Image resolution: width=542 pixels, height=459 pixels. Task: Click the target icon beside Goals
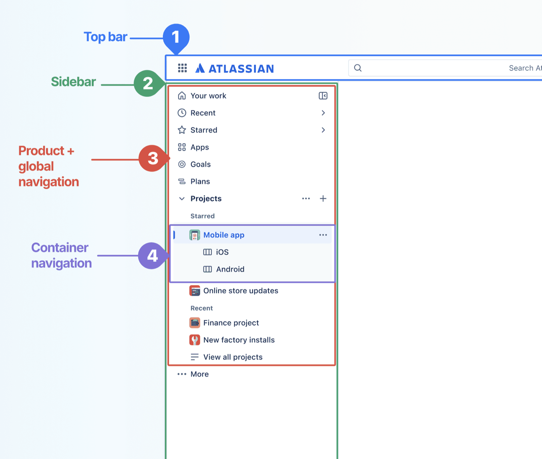pyautogui.click(x=182, y=164)
